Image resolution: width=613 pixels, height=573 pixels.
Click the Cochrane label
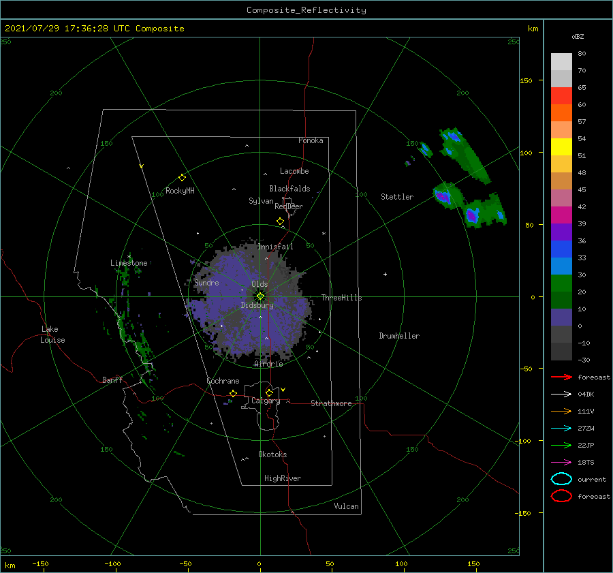tap(223, 381)
